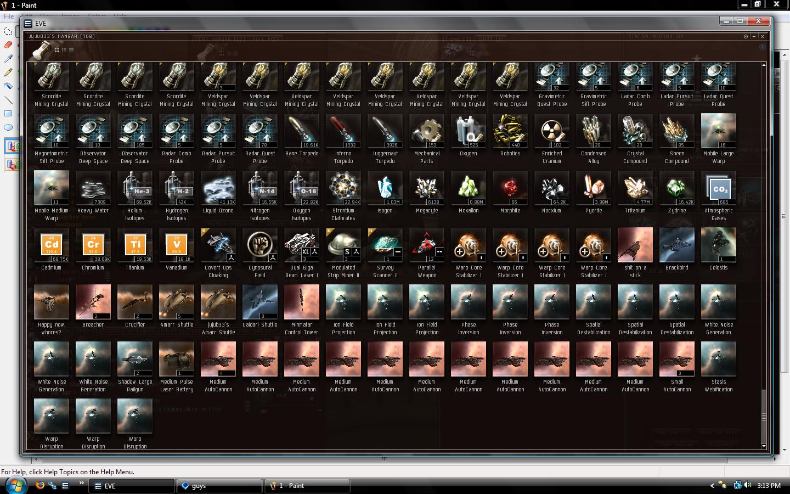The width and height of the screenshot is (790, 494).
Task: Switch hangar to details view
Action: coord(64,50)
